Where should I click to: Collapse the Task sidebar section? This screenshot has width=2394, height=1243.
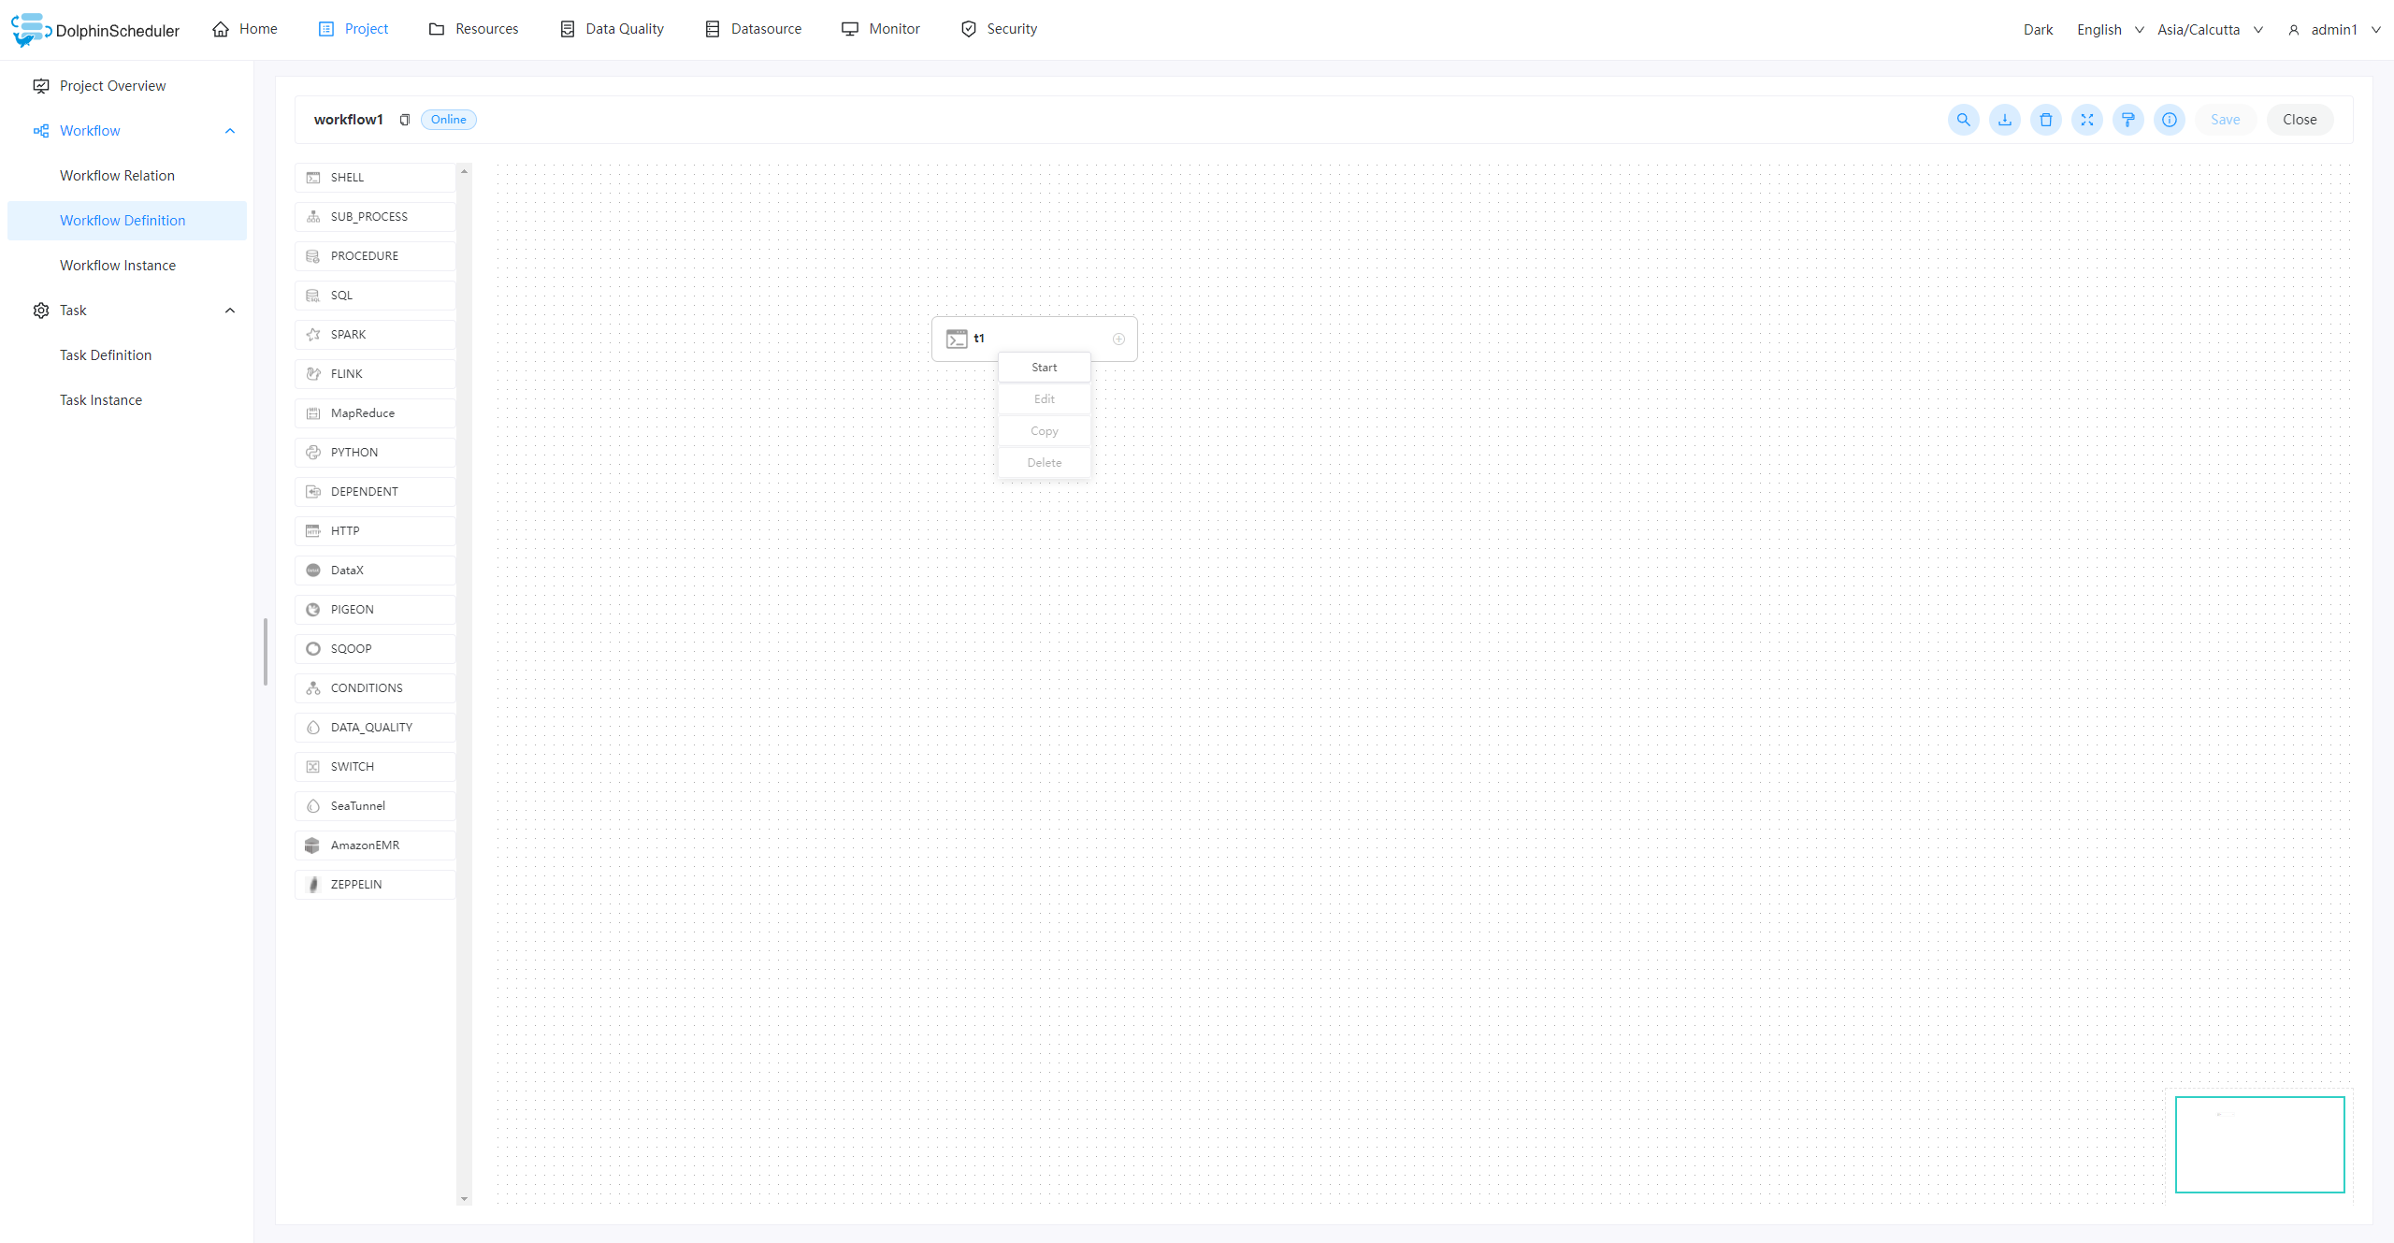pyautogui.click(x=230, y=311)
